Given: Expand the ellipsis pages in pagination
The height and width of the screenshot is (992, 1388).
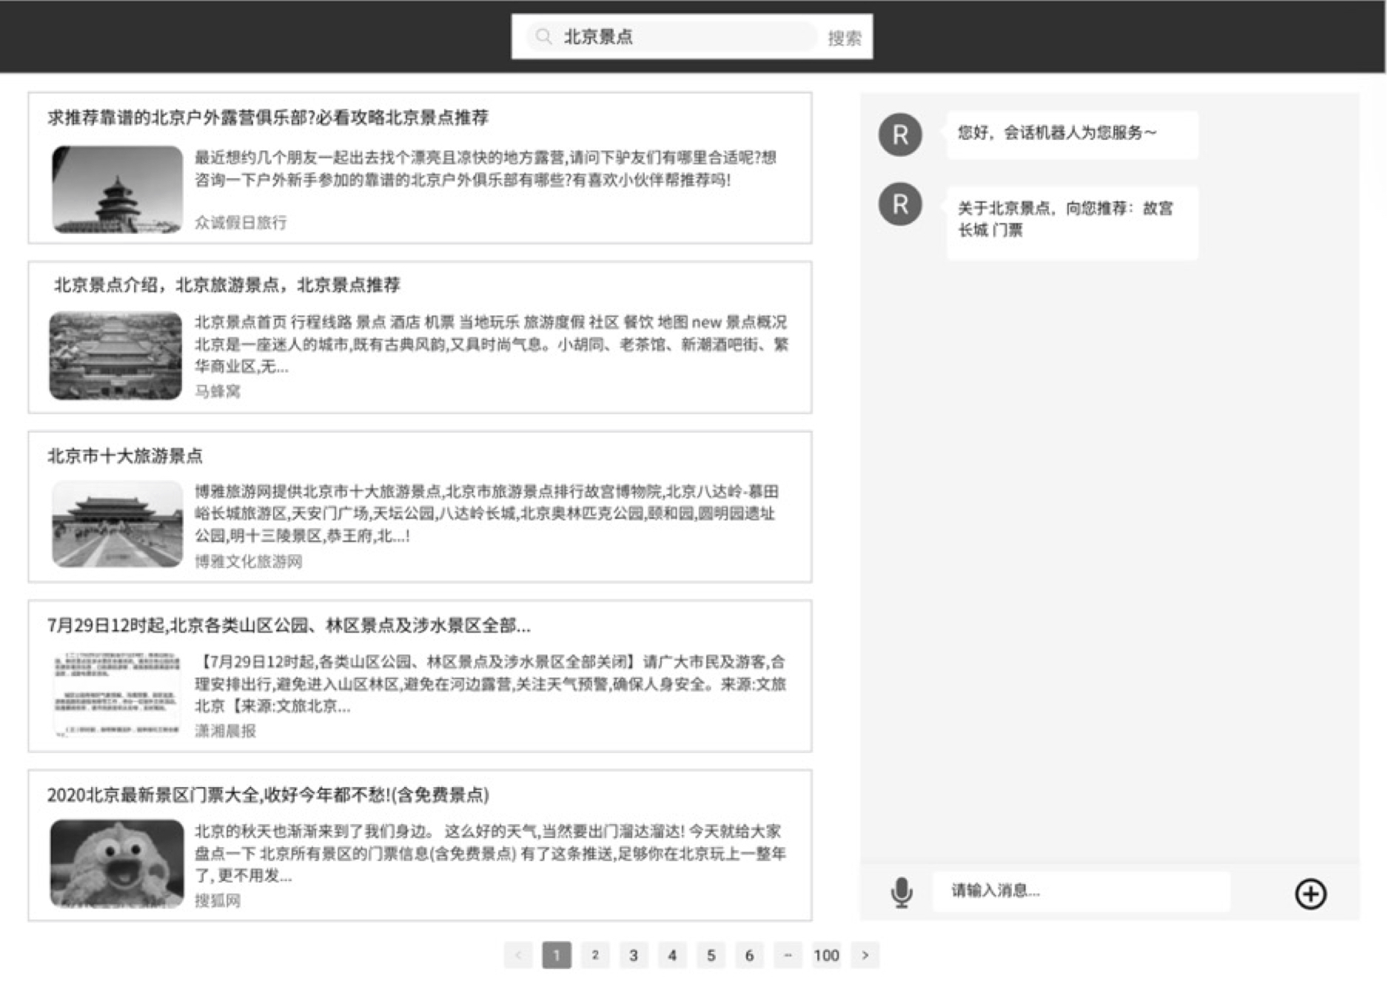Looking at the screenshot, I should 788,955.
